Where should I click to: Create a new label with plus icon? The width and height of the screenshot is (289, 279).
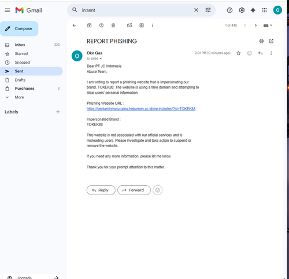point(58,112)
